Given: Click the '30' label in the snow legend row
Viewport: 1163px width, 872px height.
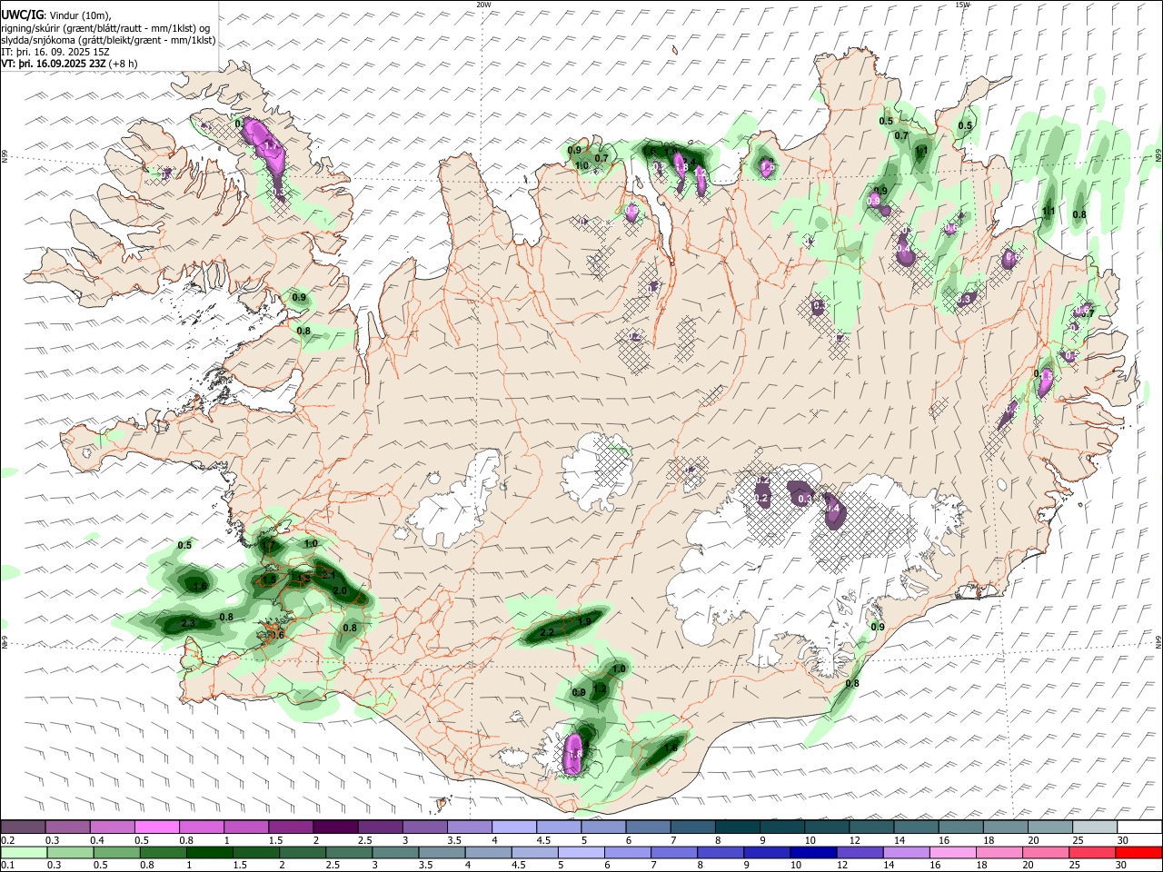Looking at the screenshot, I should click(x=1123, y=840).
